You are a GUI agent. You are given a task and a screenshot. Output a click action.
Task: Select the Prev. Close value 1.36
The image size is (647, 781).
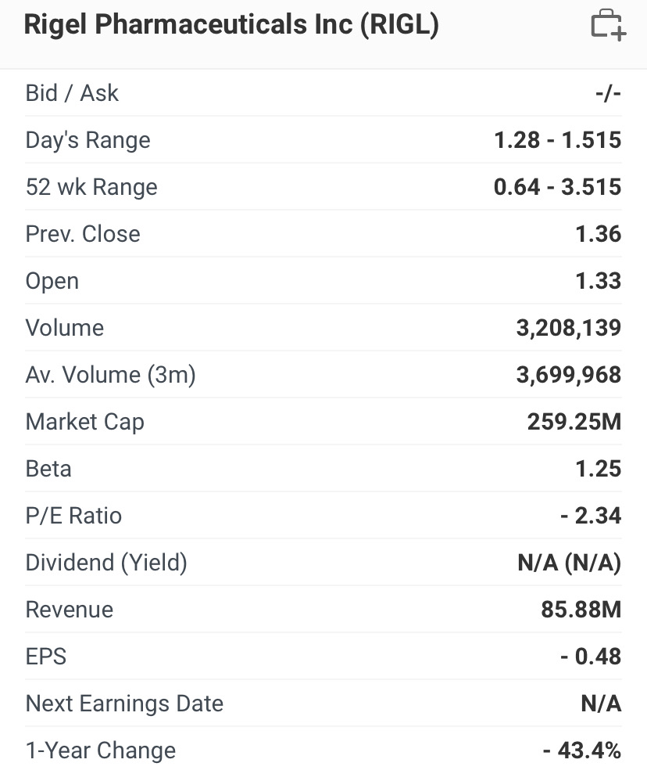point(598,234)
